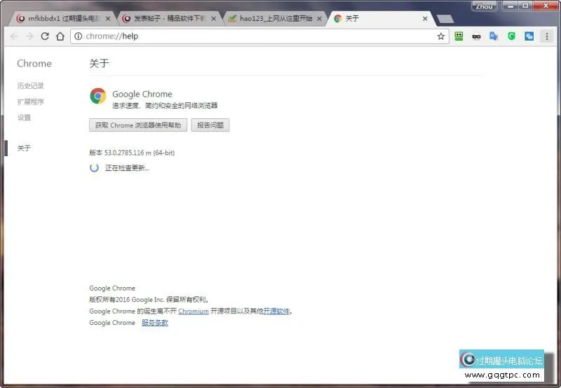561x388 pixels.
Task: Click the chrome://help address bar
Action: (x=252, y=36)
